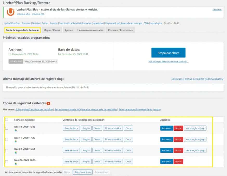
Task: Open the Premium link in top links row
Action: point(26,23)
